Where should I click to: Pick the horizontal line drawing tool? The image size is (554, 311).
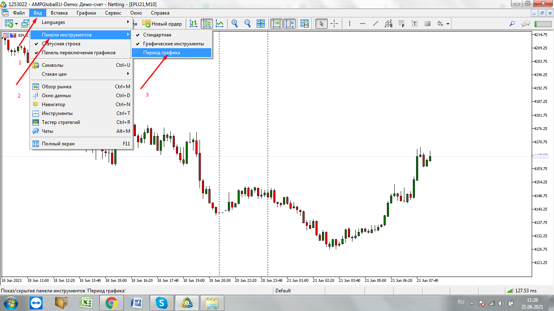(363, 23)
